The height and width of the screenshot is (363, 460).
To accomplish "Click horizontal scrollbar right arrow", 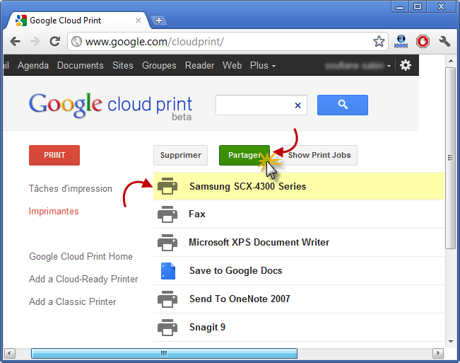I will pos(438,353).
